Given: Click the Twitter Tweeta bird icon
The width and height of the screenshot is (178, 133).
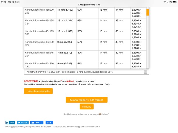Looking at the screenshot, I should click(x=19, y=123).
